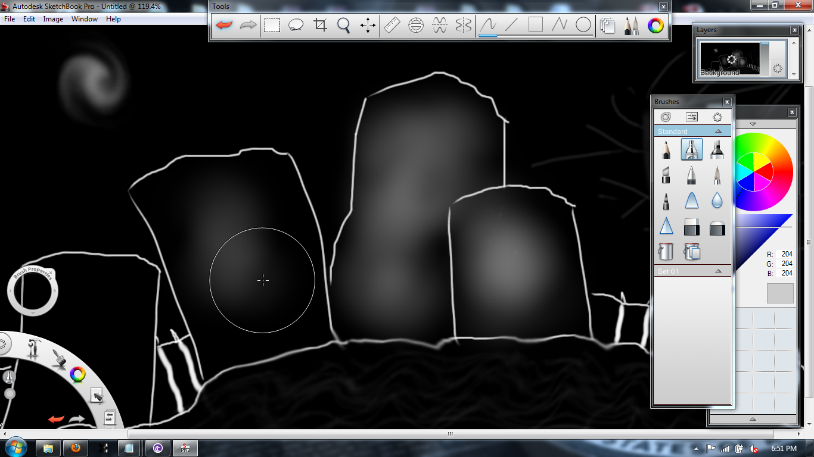The height and width of the screenshot is (457, 814).
Task: Open the Edit menu
Action: pyautogui.click(x=29, y=19)
